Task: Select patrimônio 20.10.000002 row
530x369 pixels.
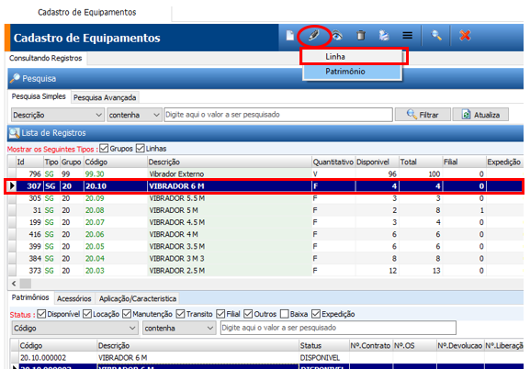Action: click(x=266, y=357)
